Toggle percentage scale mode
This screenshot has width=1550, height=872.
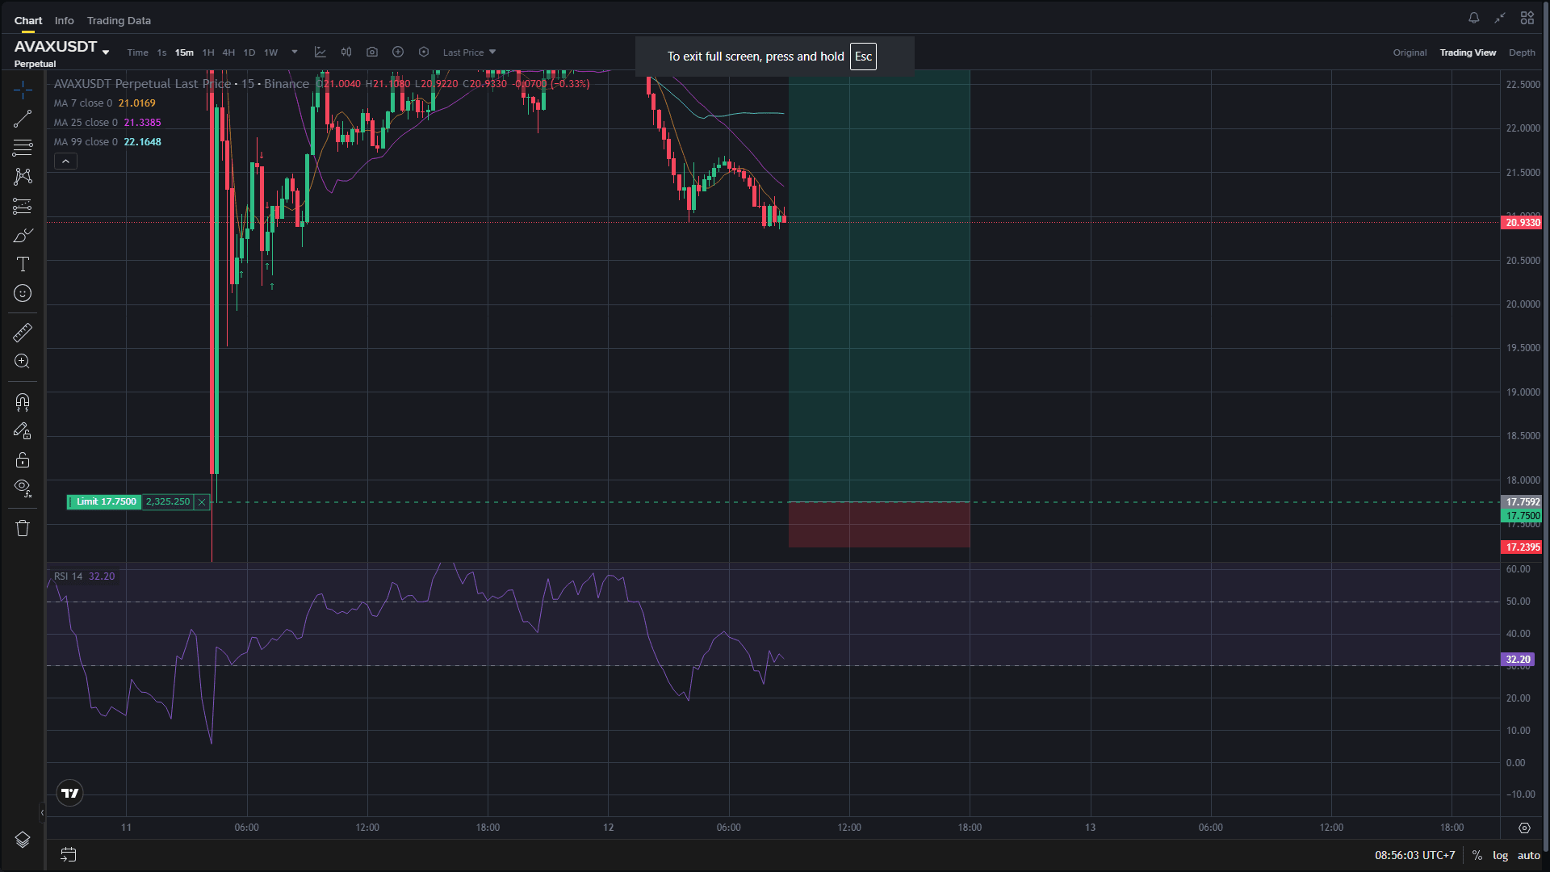click(1477, 855)
